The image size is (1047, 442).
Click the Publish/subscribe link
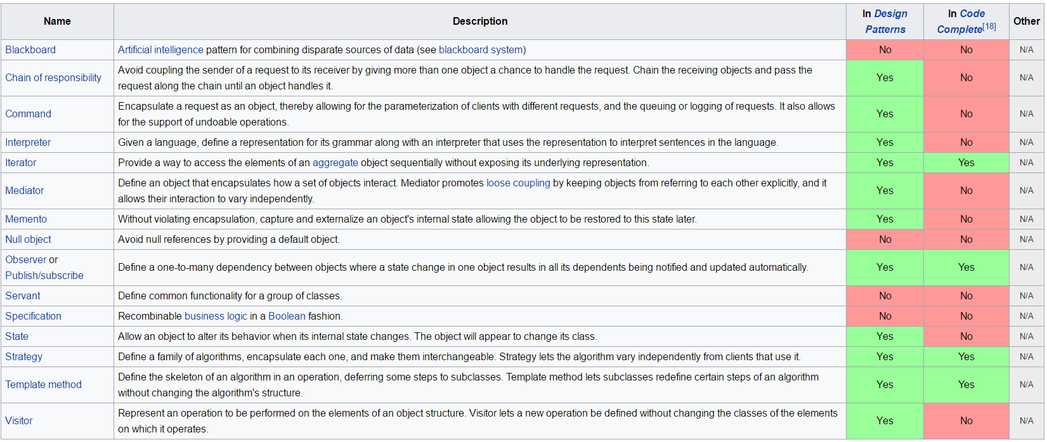(44, 275)
